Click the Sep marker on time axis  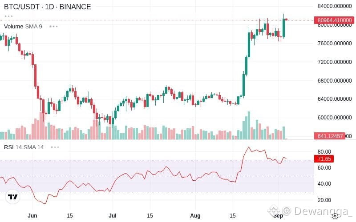[278, 216]
